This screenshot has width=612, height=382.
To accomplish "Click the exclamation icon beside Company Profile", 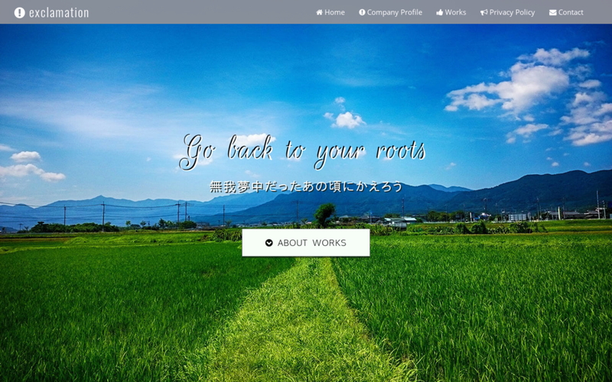I will [x=362, y=12].
